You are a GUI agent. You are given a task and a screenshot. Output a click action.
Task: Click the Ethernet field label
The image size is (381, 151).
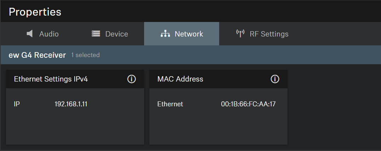170,104
